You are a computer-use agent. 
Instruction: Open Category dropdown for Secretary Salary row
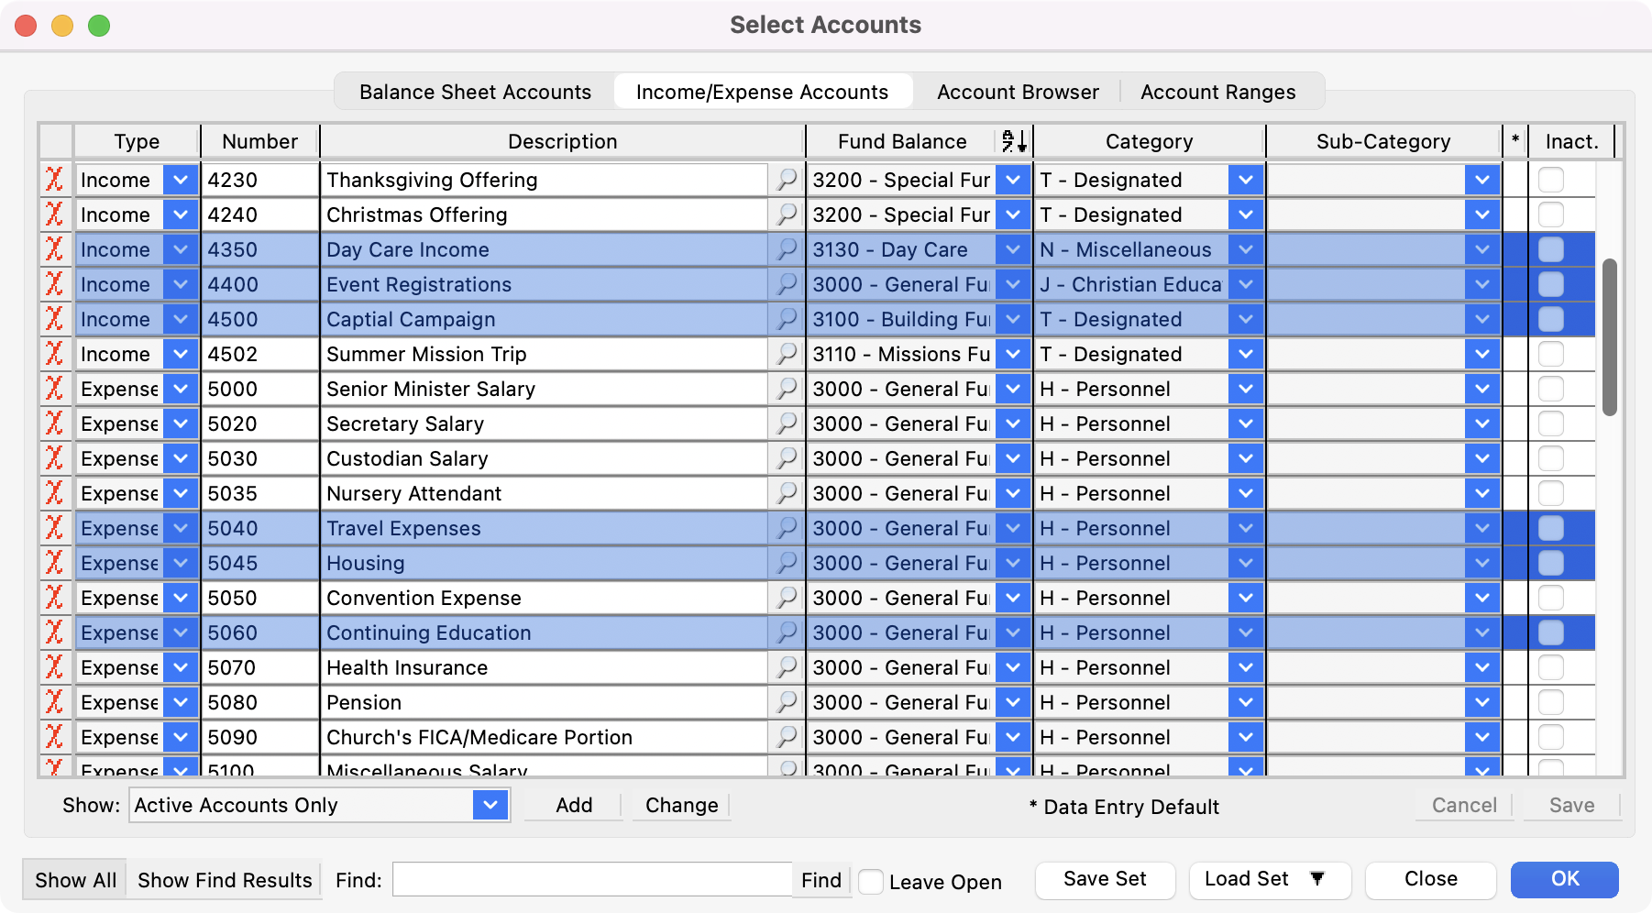(1245, 423)
